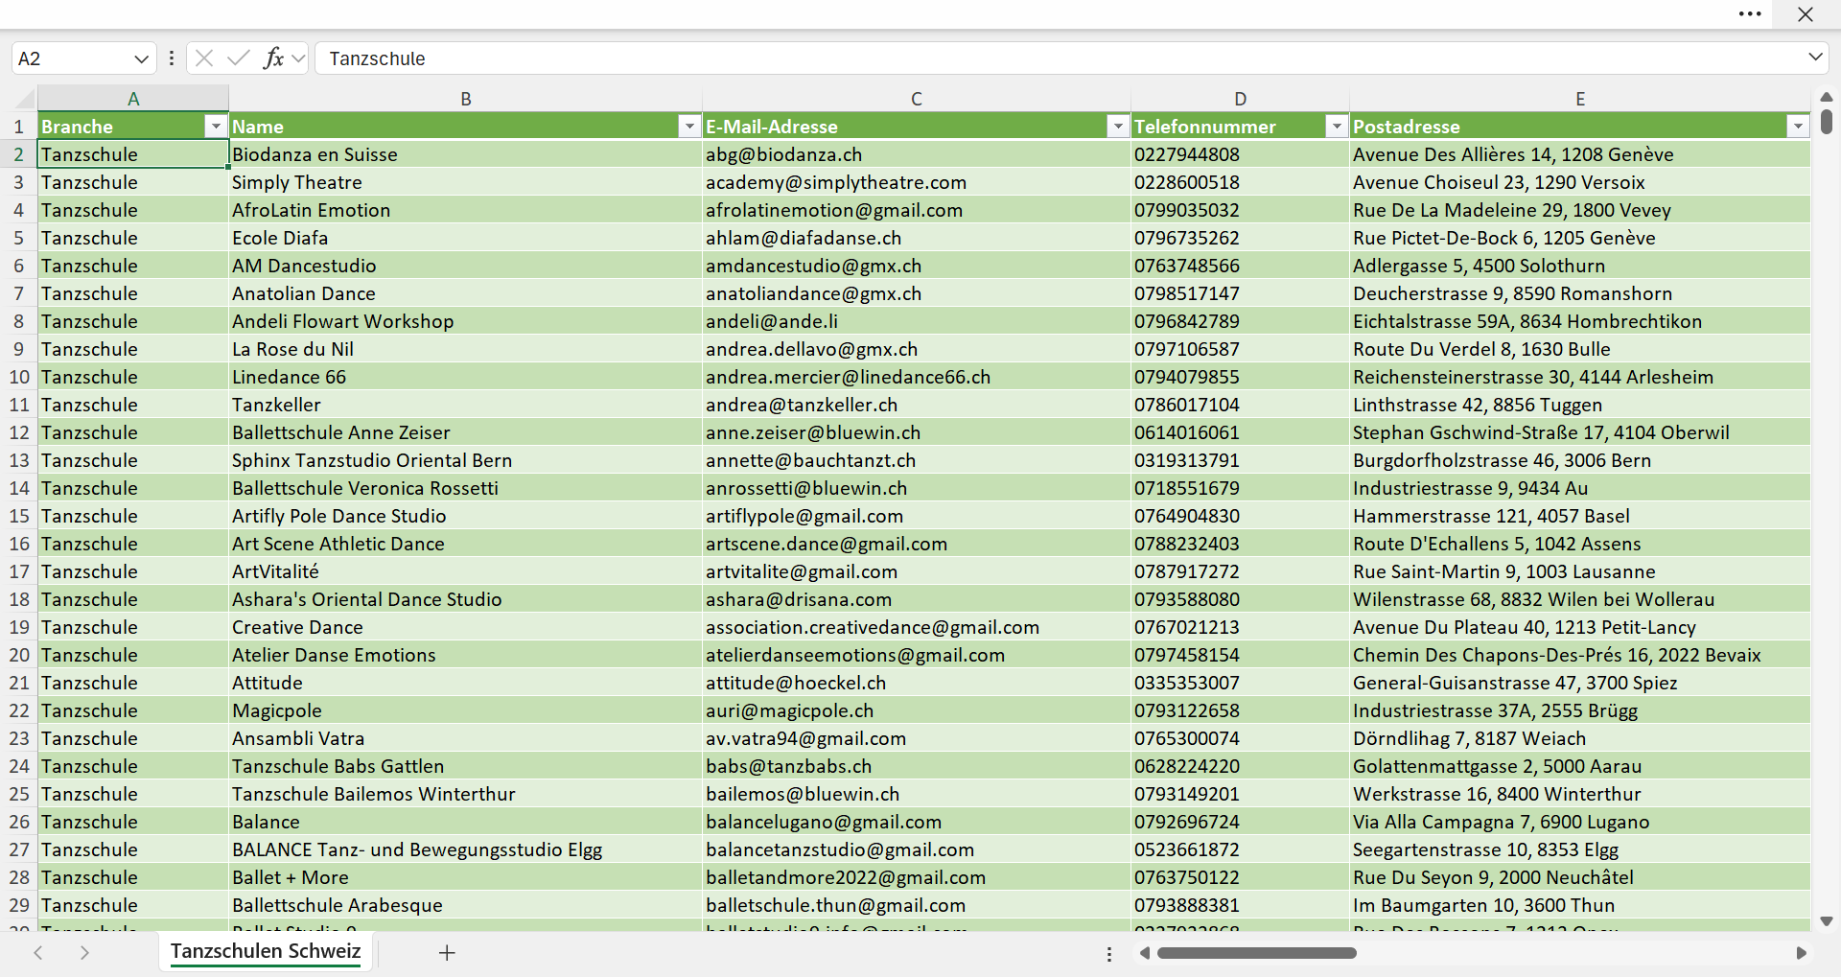This screenshot has width=1841, height=977.
Task: Click the horizontal scrollbar thumb
Action: 1257,953
